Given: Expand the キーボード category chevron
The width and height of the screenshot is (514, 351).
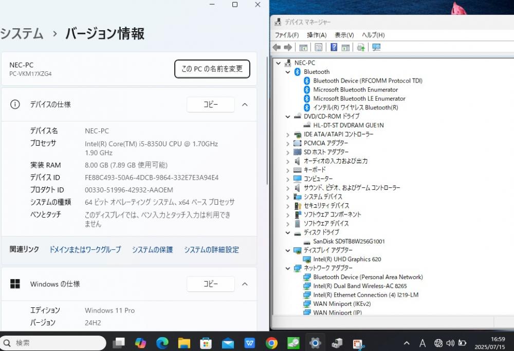Looking at the screenshot, I should (288, 170).
